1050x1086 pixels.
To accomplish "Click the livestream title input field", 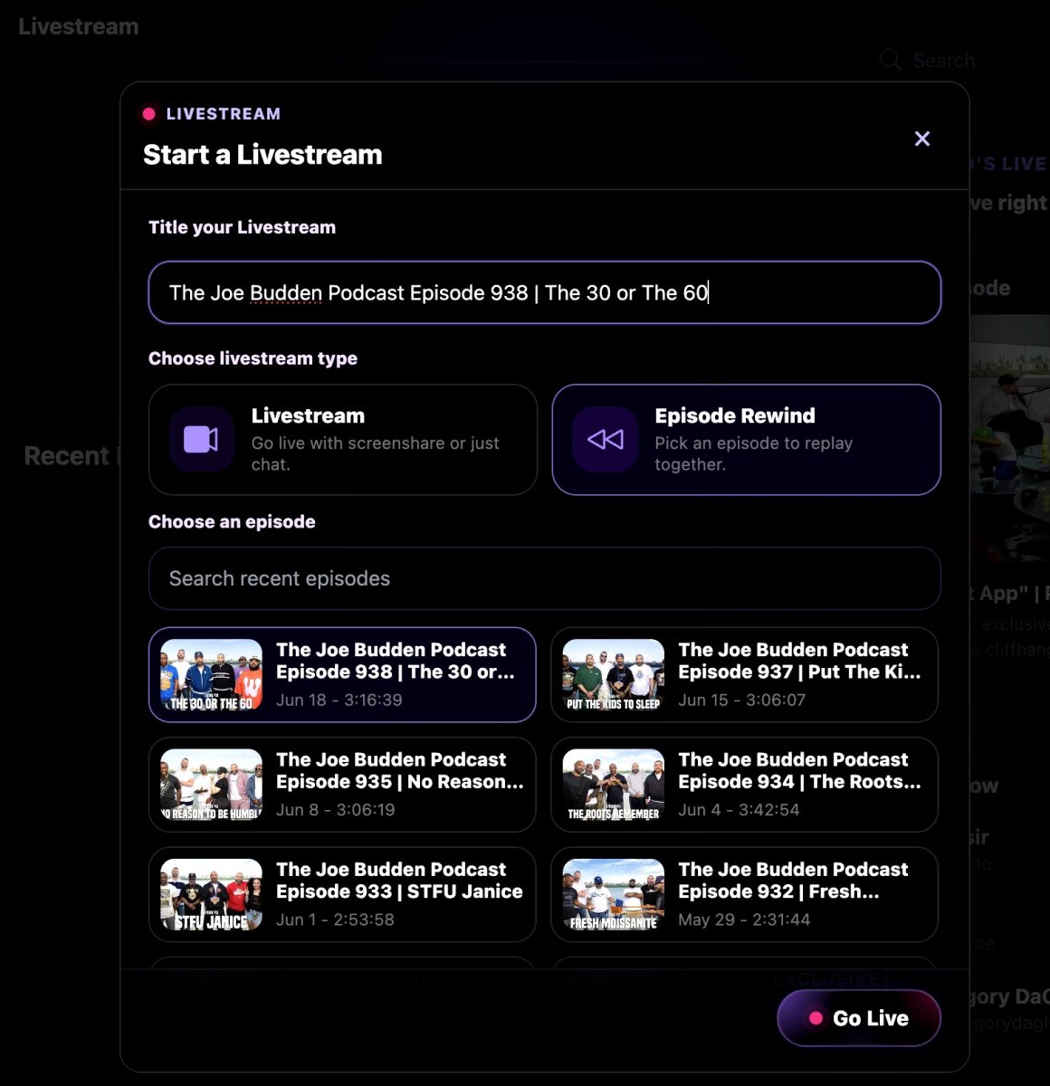I will [545, 292].
